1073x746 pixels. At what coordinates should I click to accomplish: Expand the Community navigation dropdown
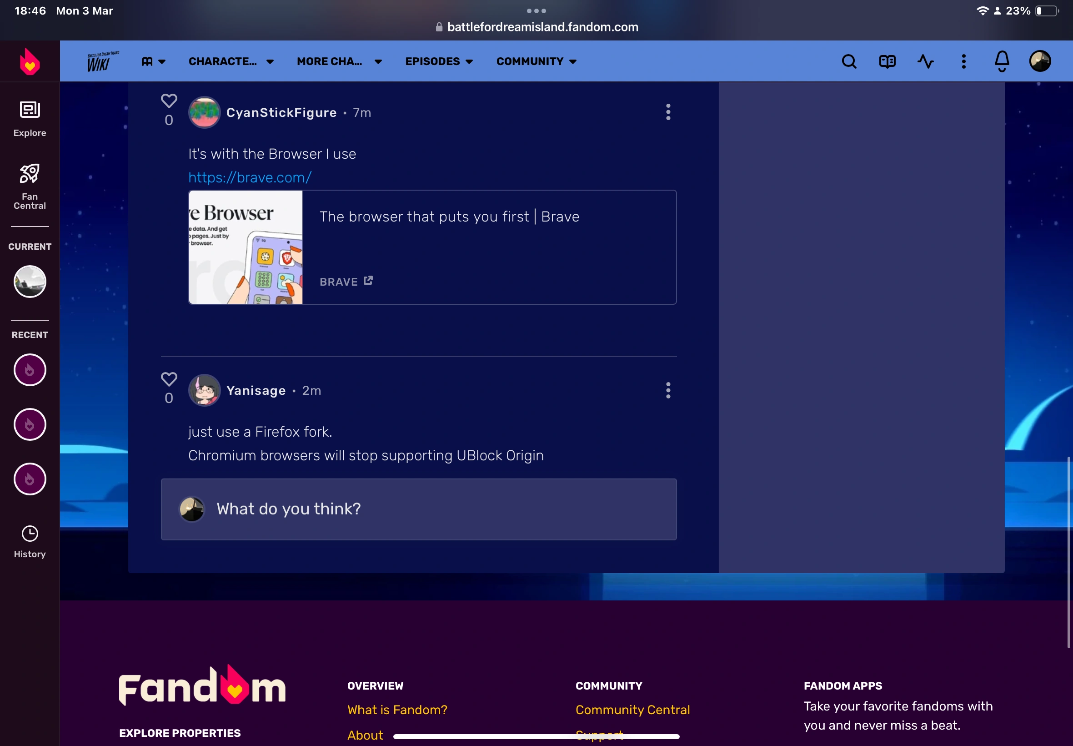536,61
